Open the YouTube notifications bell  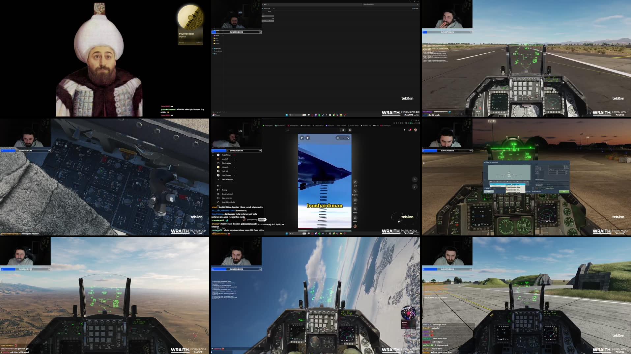410,130
